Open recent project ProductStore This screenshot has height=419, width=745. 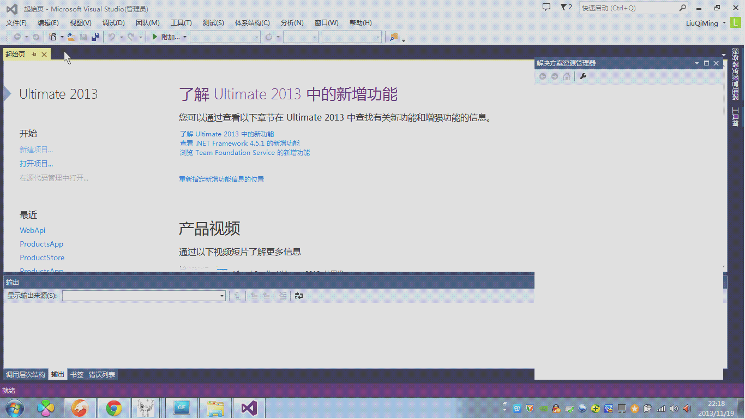coord(42,258)
